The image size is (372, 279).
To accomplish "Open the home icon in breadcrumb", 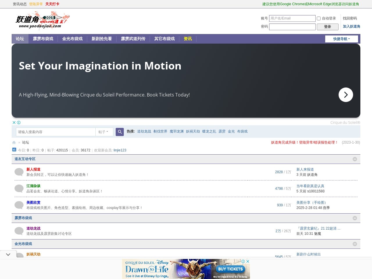I will [14, 143].
